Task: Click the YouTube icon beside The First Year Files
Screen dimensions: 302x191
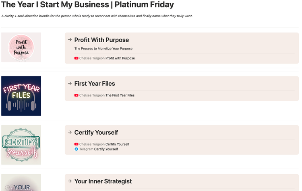Action: pyautogui.click(x=76, y=95)
